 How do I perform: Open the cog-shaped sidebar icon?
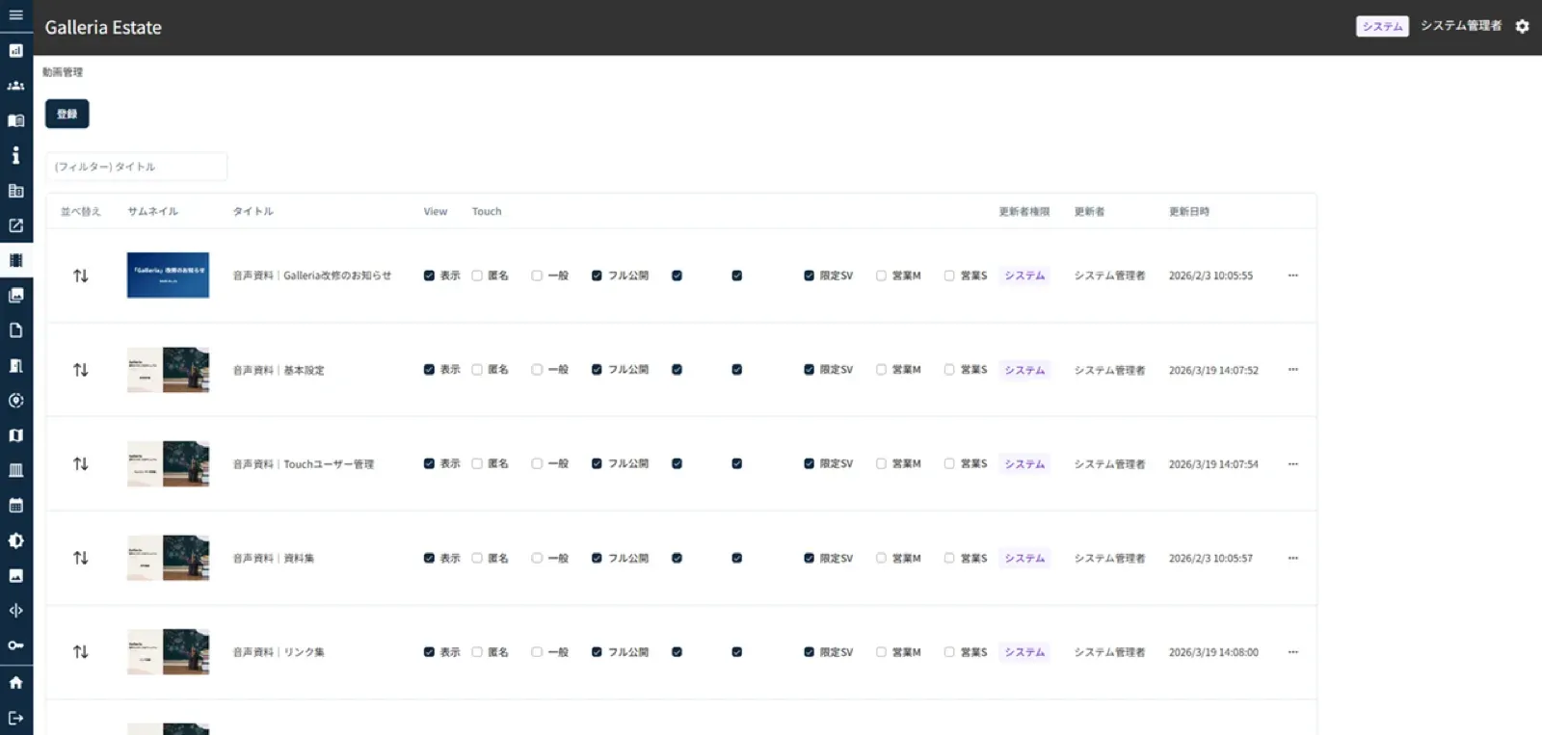pos(15,540)
